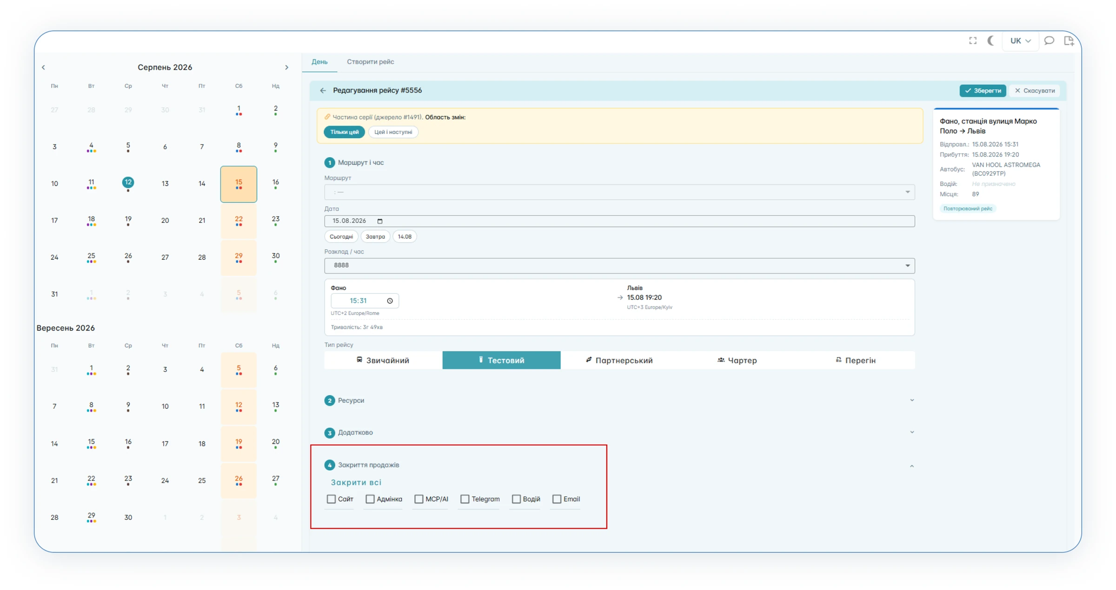This screenshot has height=590, width=1116.
Task: Check the Сайт checkbox
Action: [x=331, y=499]
